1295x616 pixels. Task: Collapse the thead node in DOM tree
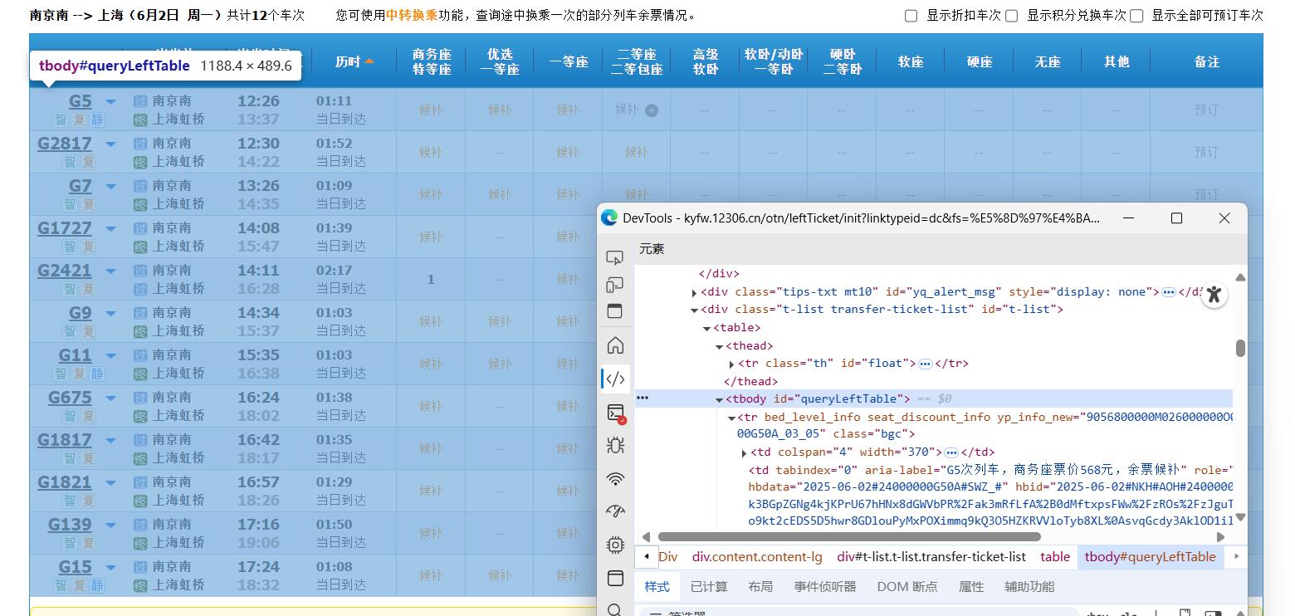click(719, 346)
